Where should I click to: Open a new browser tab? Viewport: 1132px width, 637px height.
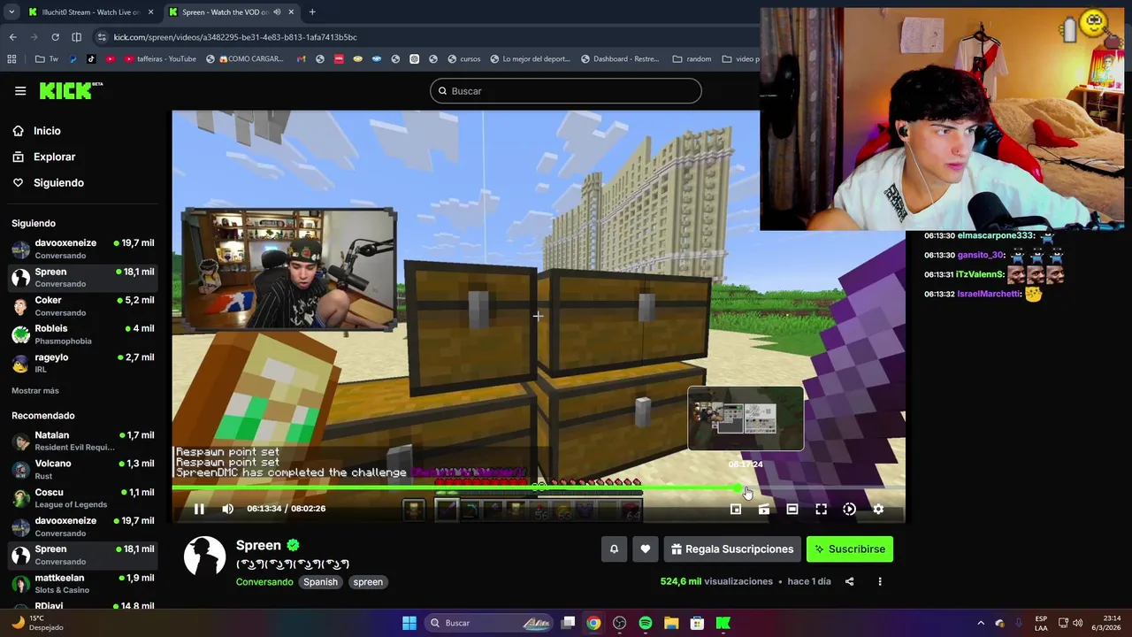[312, 12]
